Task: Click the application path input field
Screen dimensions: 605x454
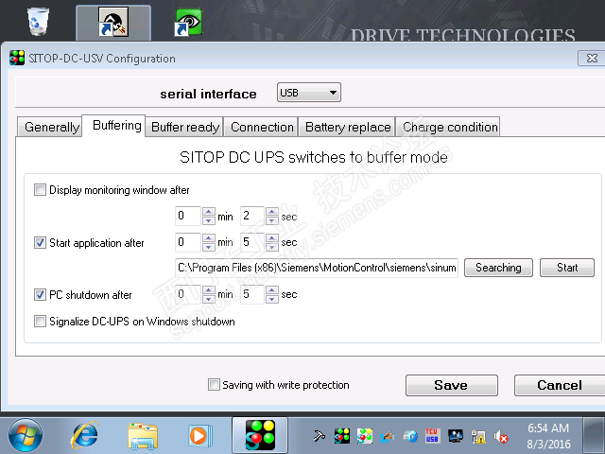Action: click(x=317, y=268)
